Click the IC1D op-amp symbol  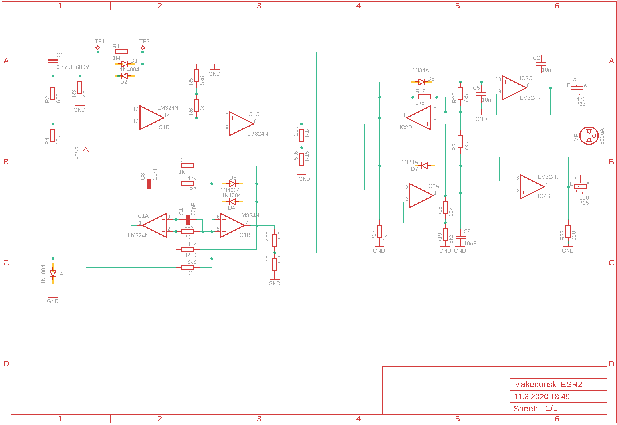pos(151,117)
